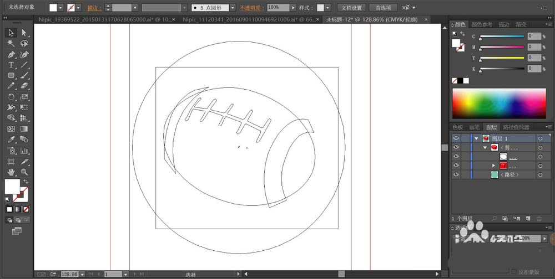
Task: Select the Line Segment tool
Action: coord(24,65)
